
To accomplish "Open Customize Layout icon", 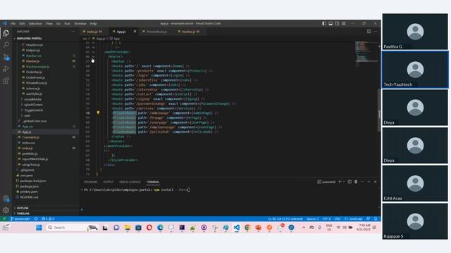I will click(344, 23).
